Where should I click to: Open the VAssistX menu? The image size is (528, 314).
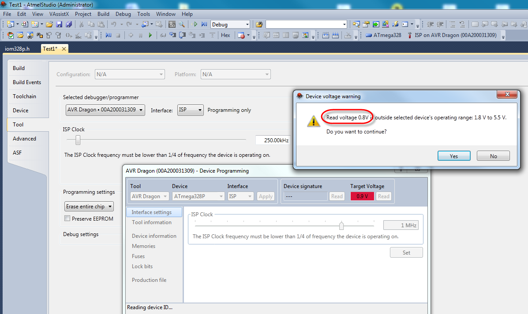[x=59, y=14]
